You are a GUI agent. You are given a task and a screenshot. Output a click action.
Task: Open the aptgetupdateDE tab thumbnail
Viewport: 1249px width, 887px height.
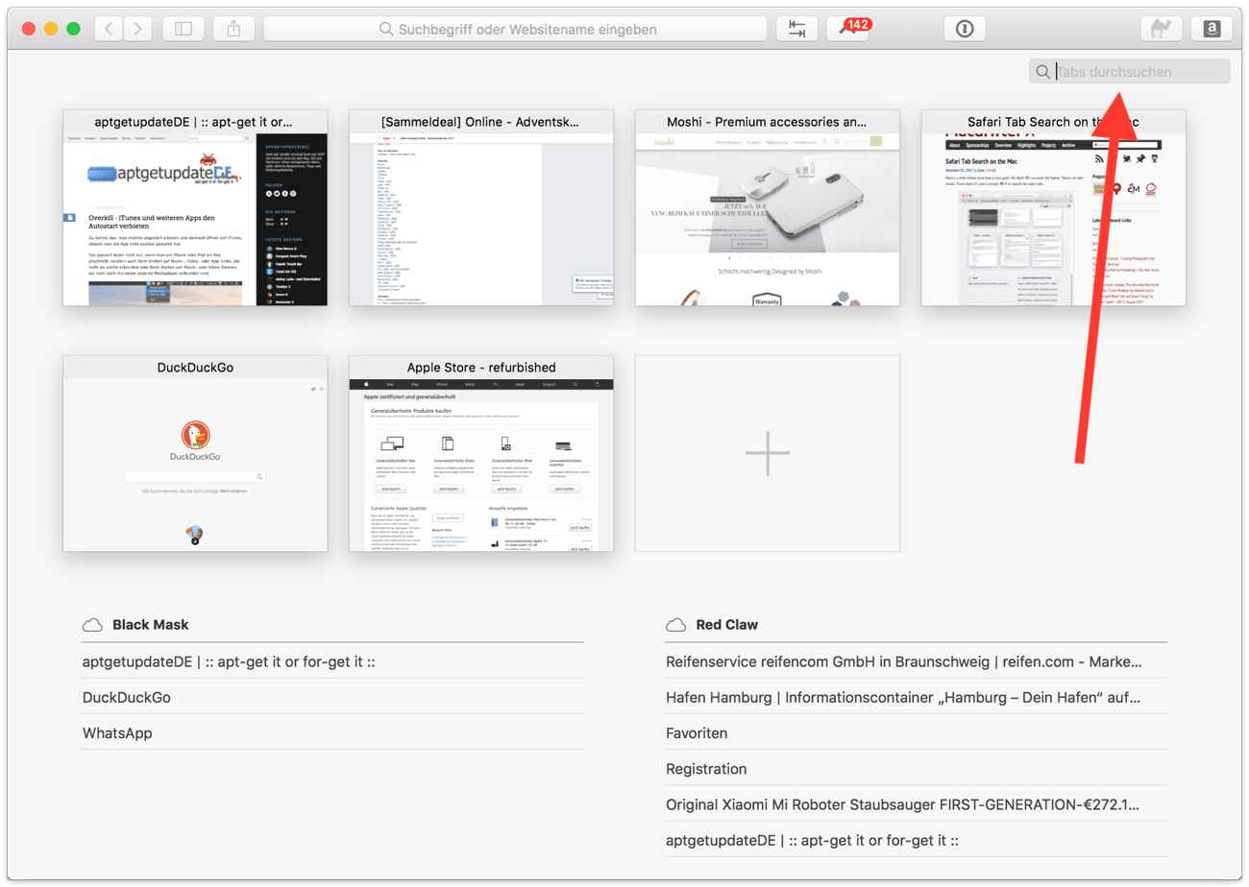coord(194,207)
